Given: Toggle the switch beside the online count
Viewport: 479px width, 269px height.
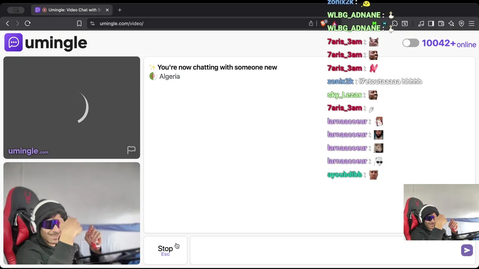Looking at the screenshot, I should point(411,43).
